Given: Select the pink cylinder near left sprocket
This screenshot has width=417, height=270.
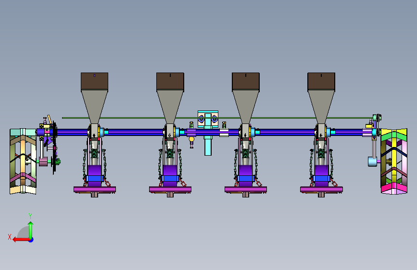Looking at the screenshot, I should click(43, 161).
